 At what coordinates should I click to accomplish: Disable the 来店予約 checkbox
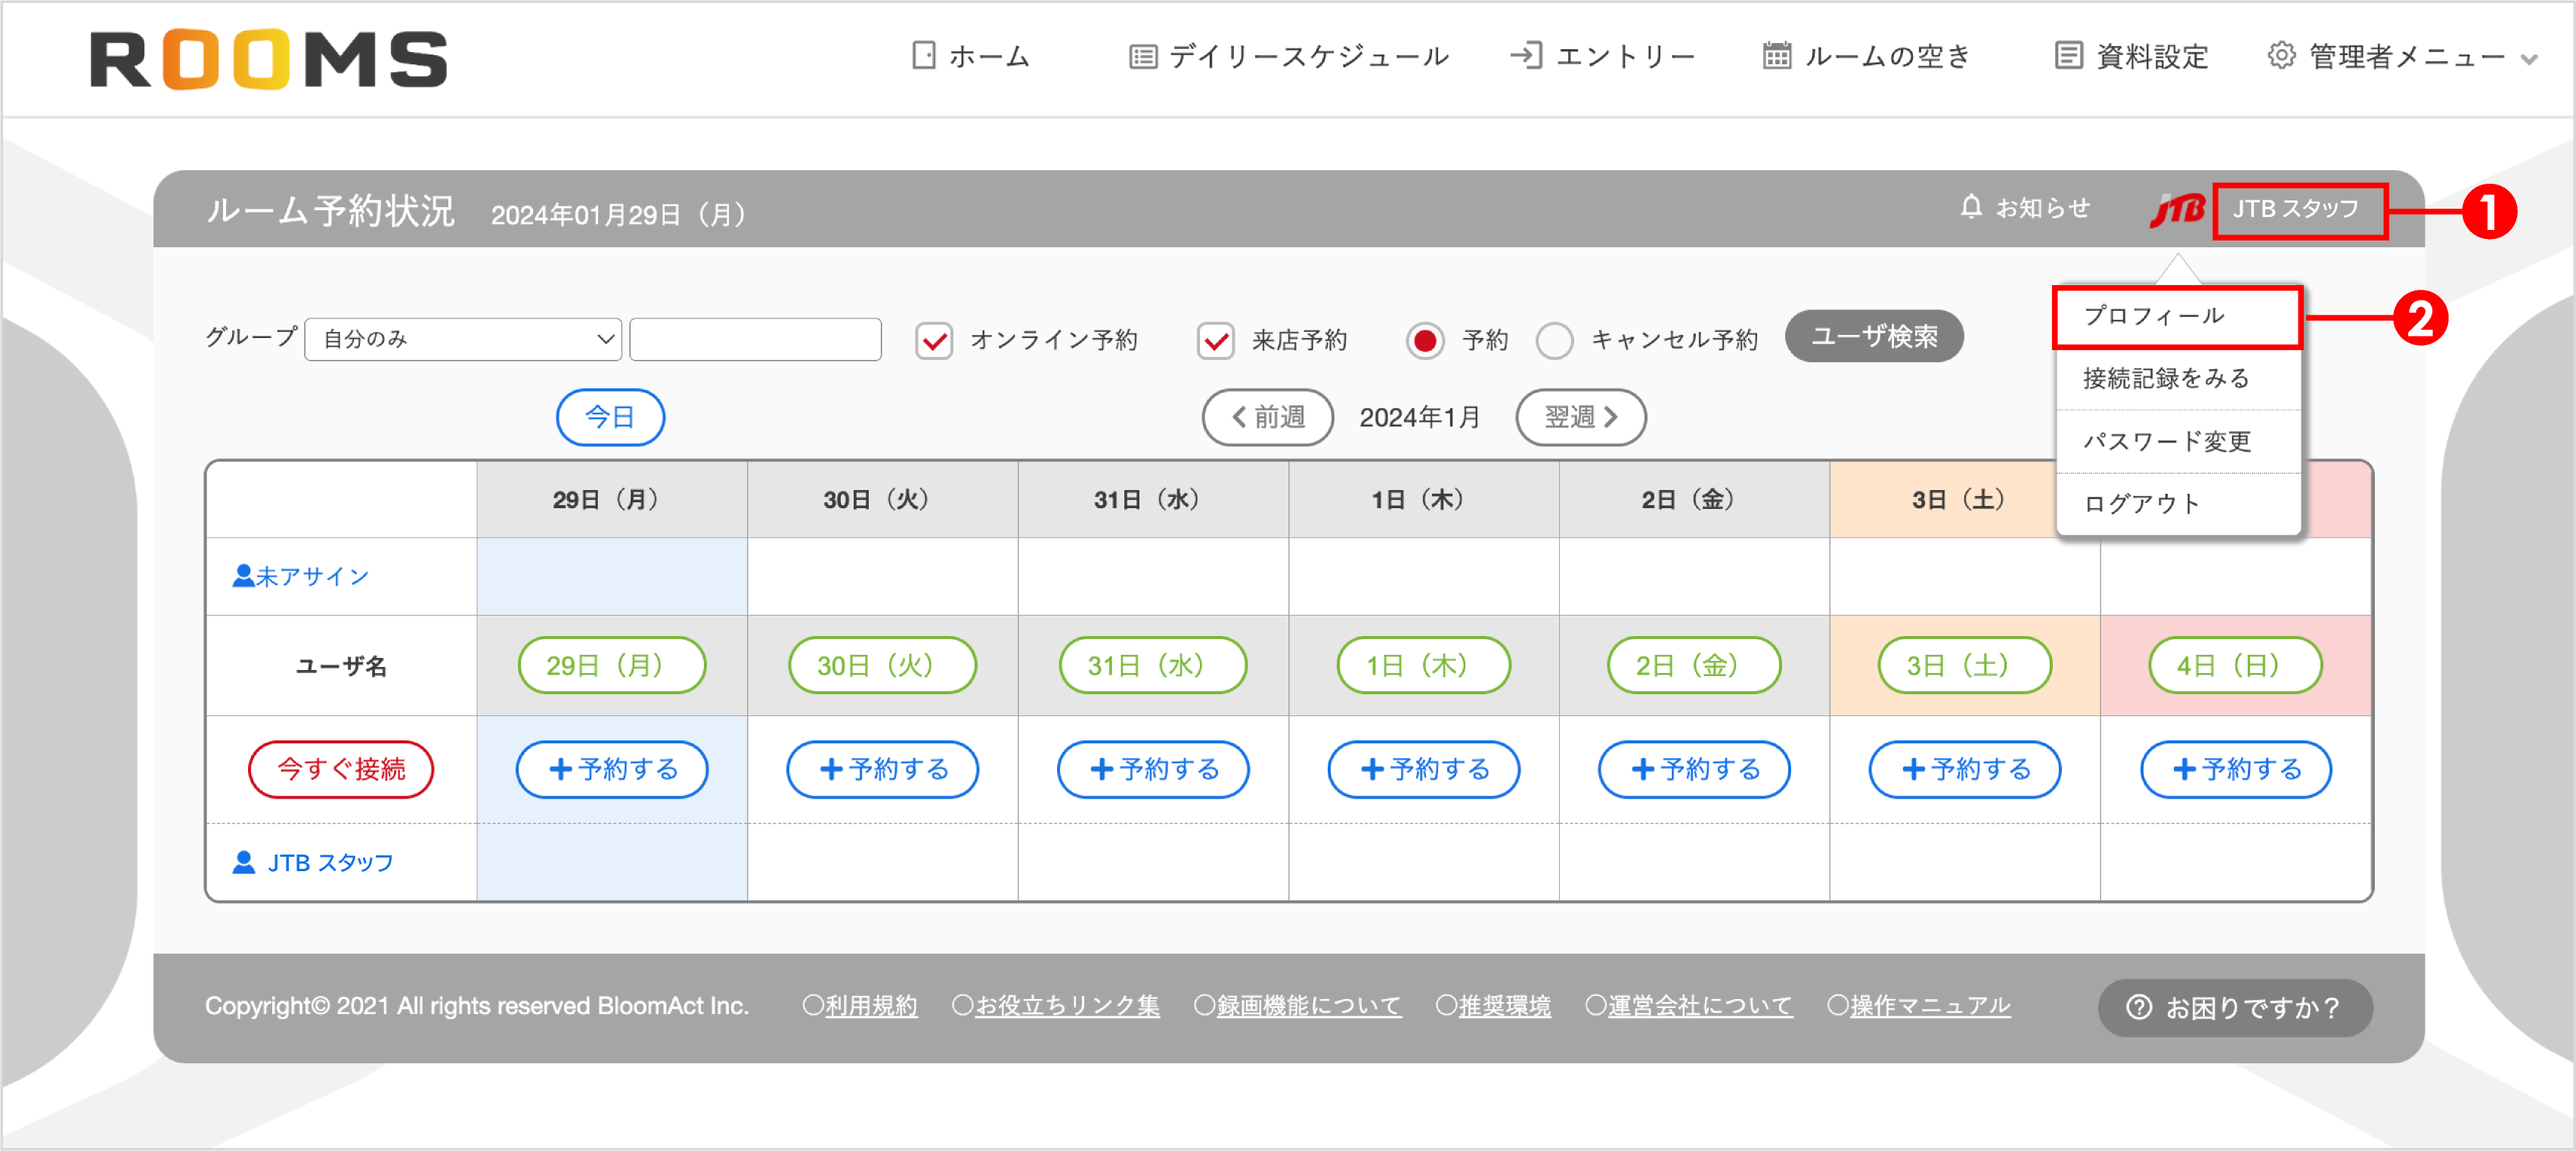pyautogui.click(x=1216, y=340)
